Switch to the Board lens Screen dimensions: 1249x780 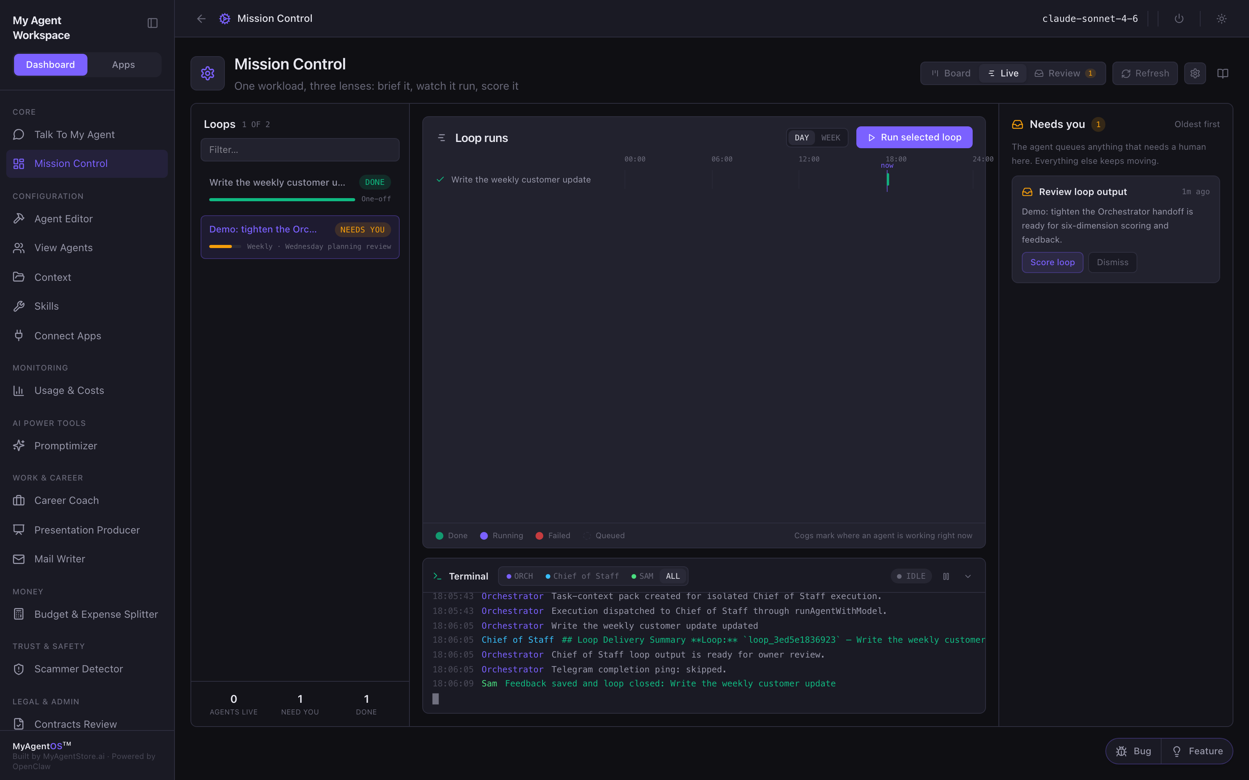(951, 73)
